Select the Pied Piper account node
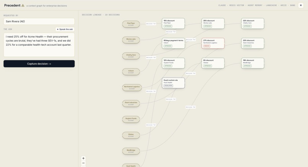The width and height of the screenshot is (308, 167). (x=131, y=24)
